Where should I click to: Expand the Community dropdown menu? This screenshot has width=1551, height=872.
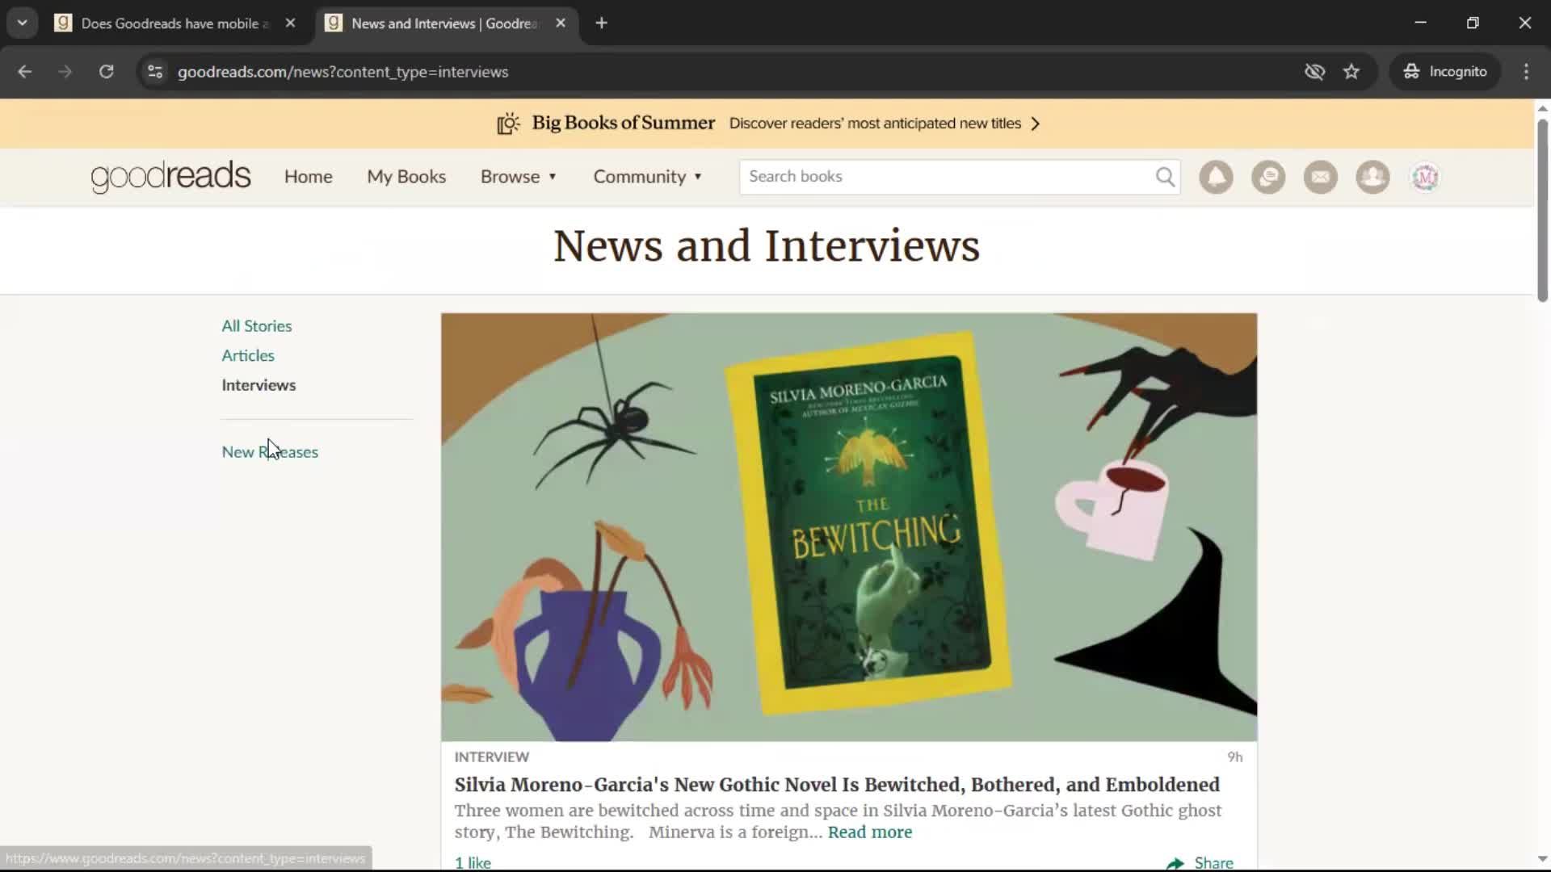pos(648,177)
